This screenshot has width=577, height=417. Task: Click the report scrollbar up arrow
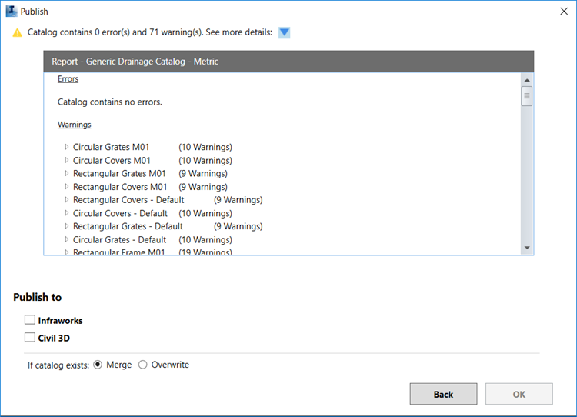[527, 80]
